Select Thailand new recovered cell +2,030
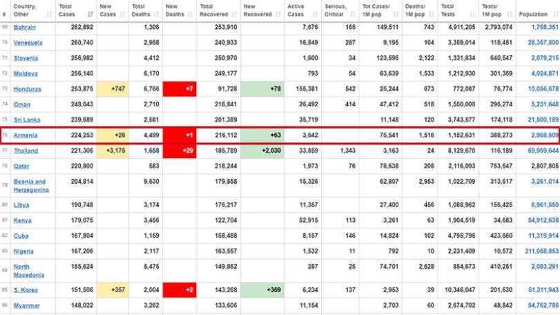The image size is (560, 315). 262,151
